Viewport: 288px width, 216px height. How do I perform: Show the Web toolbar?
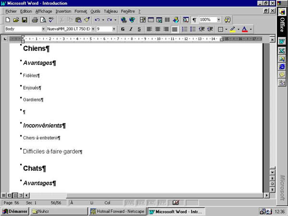point(132,20)
